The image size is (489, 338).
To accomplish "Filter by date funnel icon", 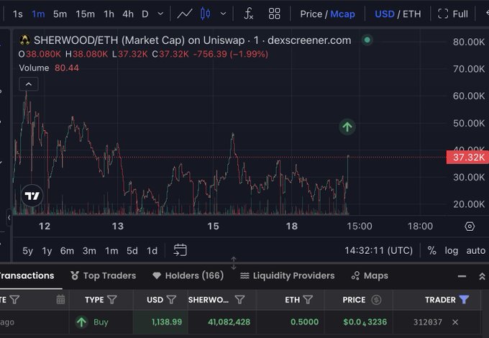I will (14, 300).
